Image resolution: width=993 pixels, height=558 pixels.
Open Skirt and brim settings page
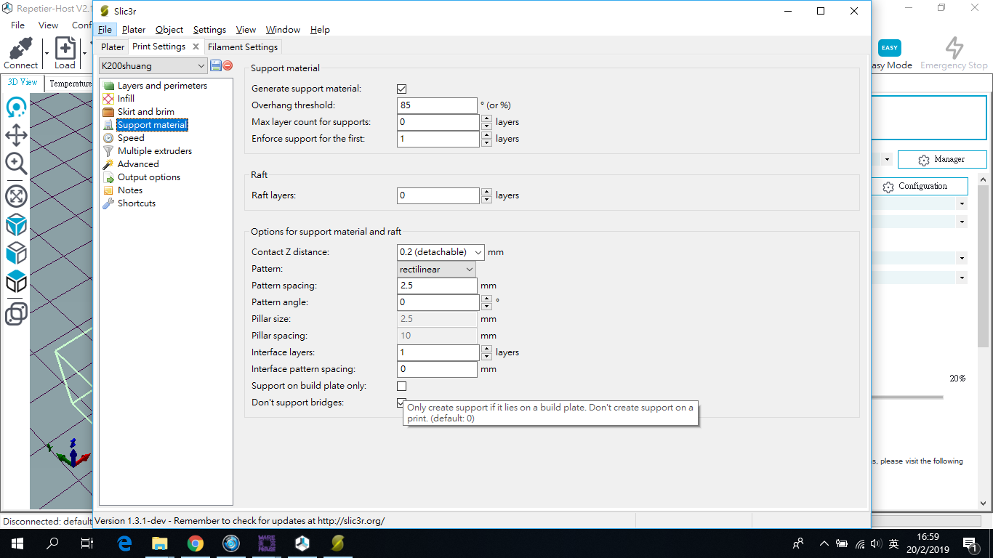pyautogui.click(x=146, y=112)
